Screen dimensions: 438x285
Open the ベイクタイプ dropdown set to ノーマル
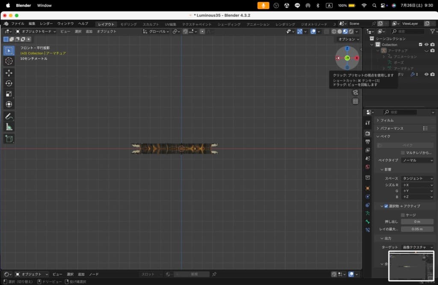pyautogui.click(x=417, y=160)
